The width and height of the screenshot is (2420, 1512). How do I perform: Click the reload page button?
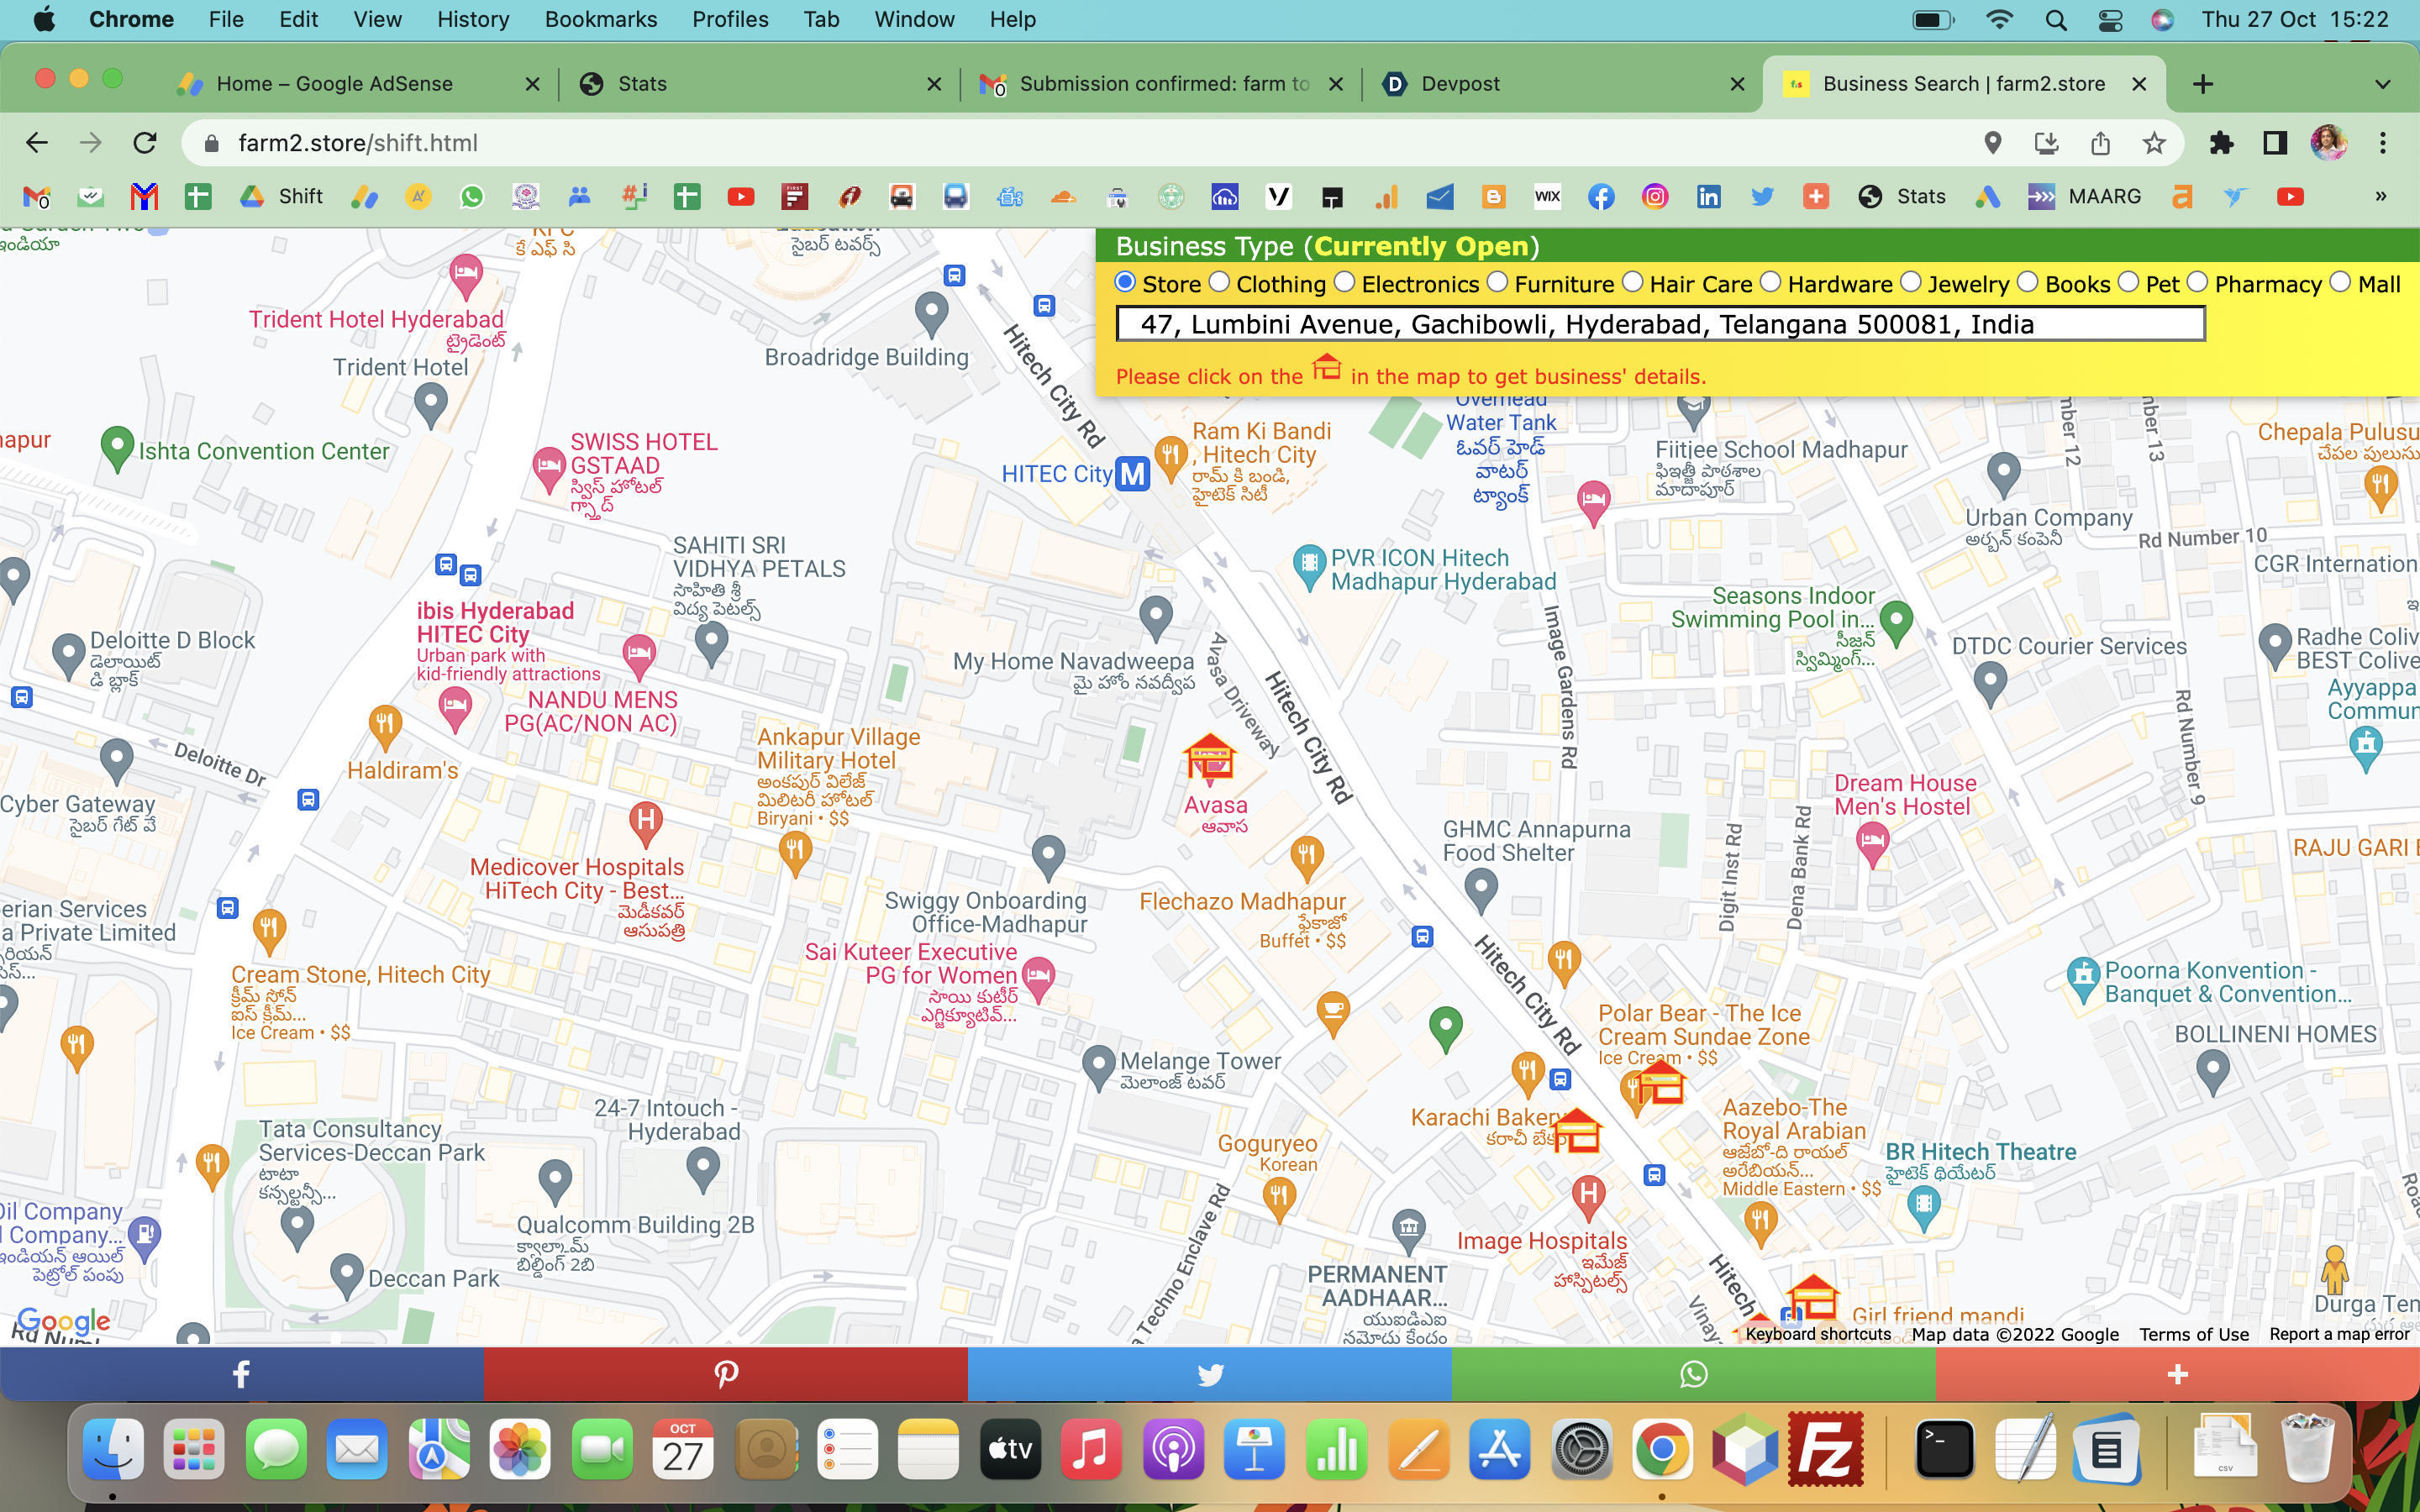(x=145, y=143)
